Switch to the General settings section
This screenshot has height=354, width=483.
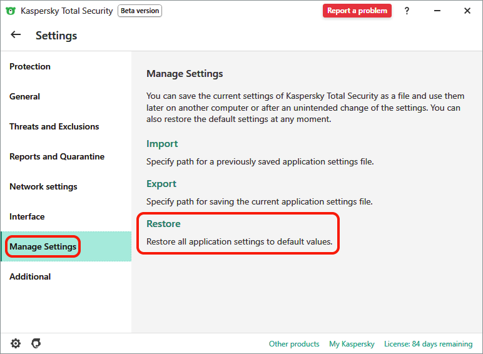(x=24, y=96)
